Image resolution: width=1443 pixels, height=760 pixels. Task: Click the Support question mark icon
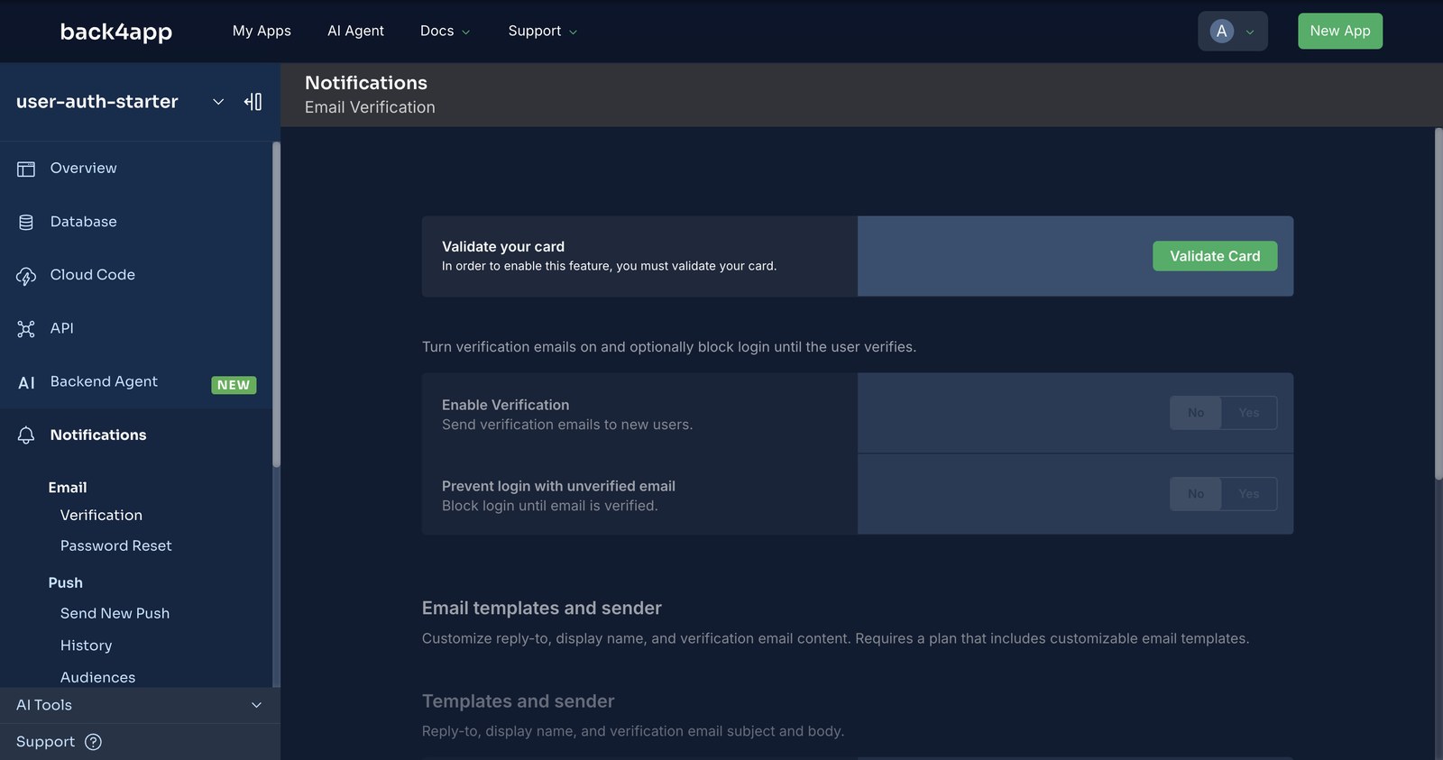tap(93, 742)
